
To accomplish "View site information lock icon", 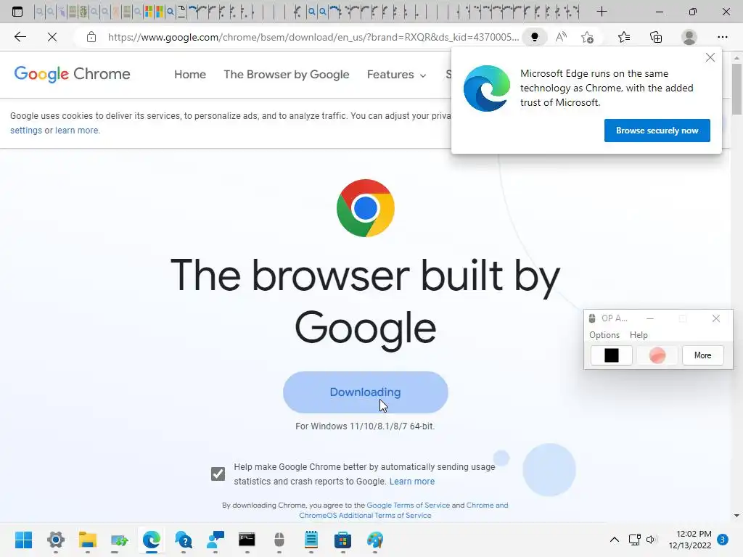I will 91,37.
